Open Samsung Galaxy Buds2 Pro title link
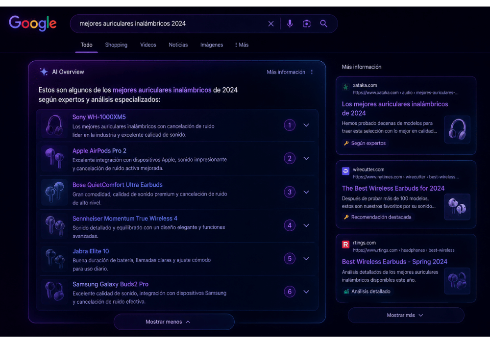Image resolution: width=490 pixels, height=343 pixels. coord(110,284)
